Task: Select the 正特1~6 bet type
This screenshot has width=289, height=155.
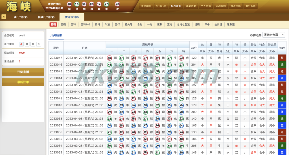Action: [85, 24]
